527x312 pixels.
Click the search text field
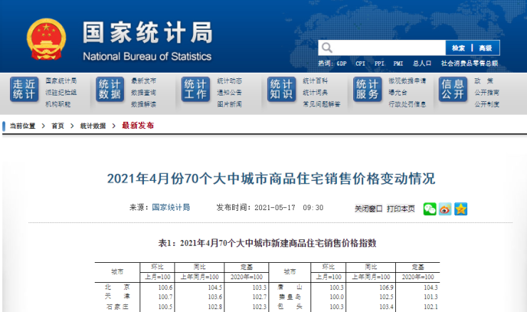point(382,48)
